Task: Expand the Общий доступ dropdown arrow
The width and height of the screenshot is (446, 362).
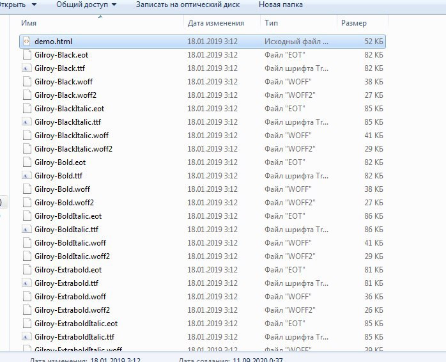Action: click(114, 4)
